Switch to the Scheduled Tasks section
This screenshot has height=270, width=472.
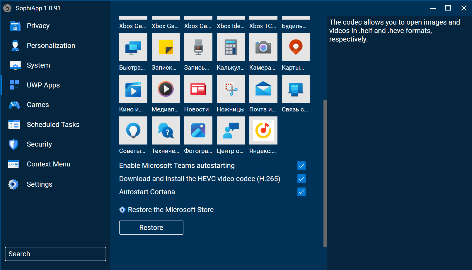pyautogui.click(x=53, y=125)
